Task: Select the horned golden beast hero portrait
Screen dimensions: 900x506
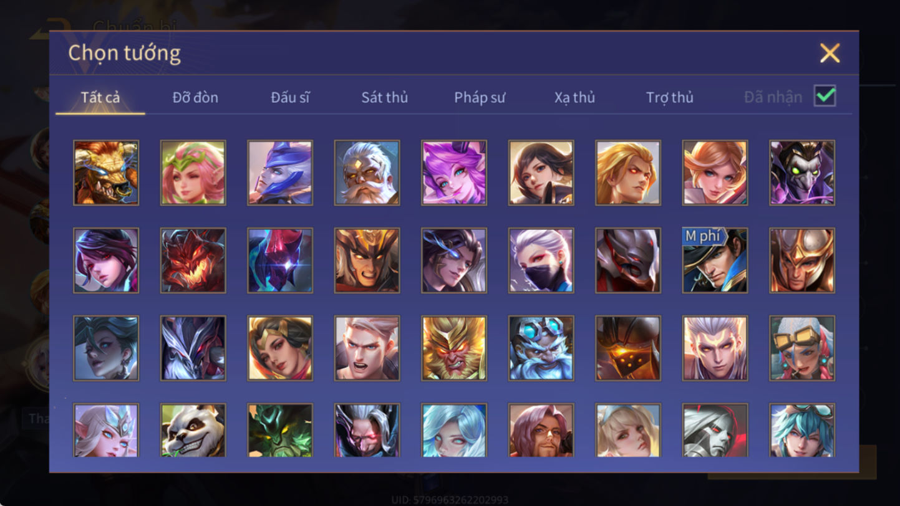Action: tap(106, 173)
